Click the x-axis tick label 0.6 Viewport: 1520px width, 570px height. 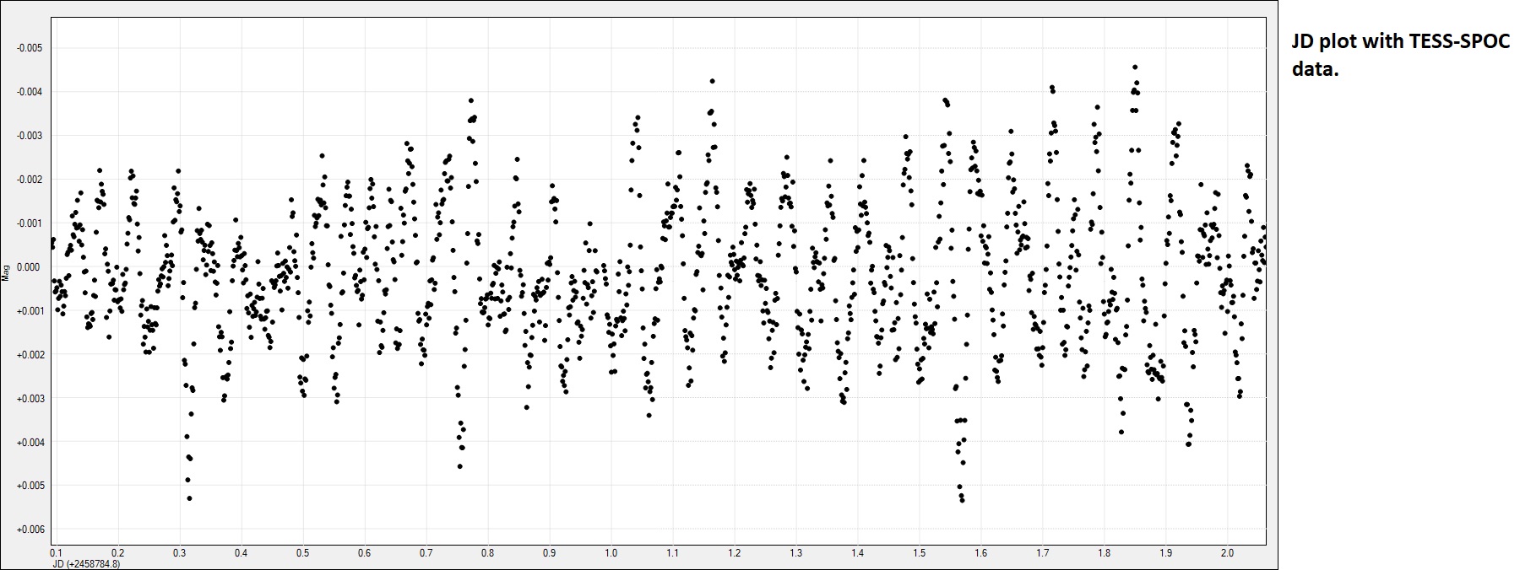tap(365, 553)
